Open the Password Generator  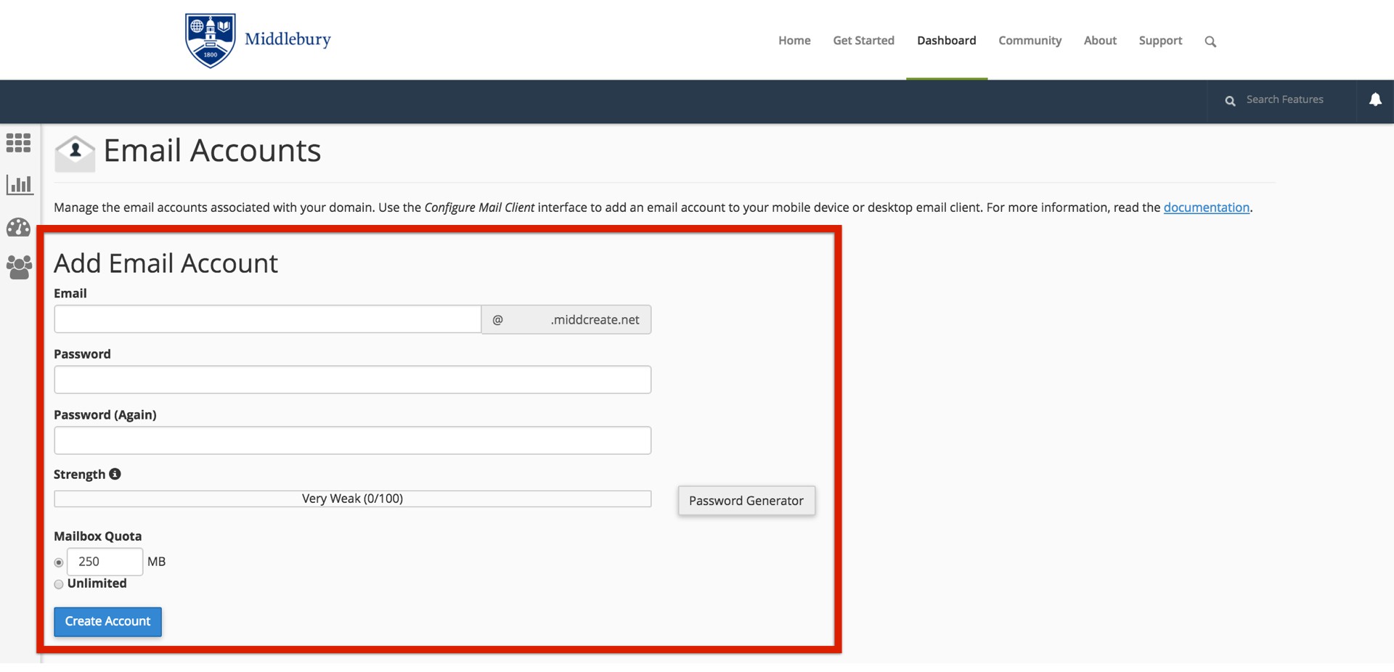tap(746, 501)
